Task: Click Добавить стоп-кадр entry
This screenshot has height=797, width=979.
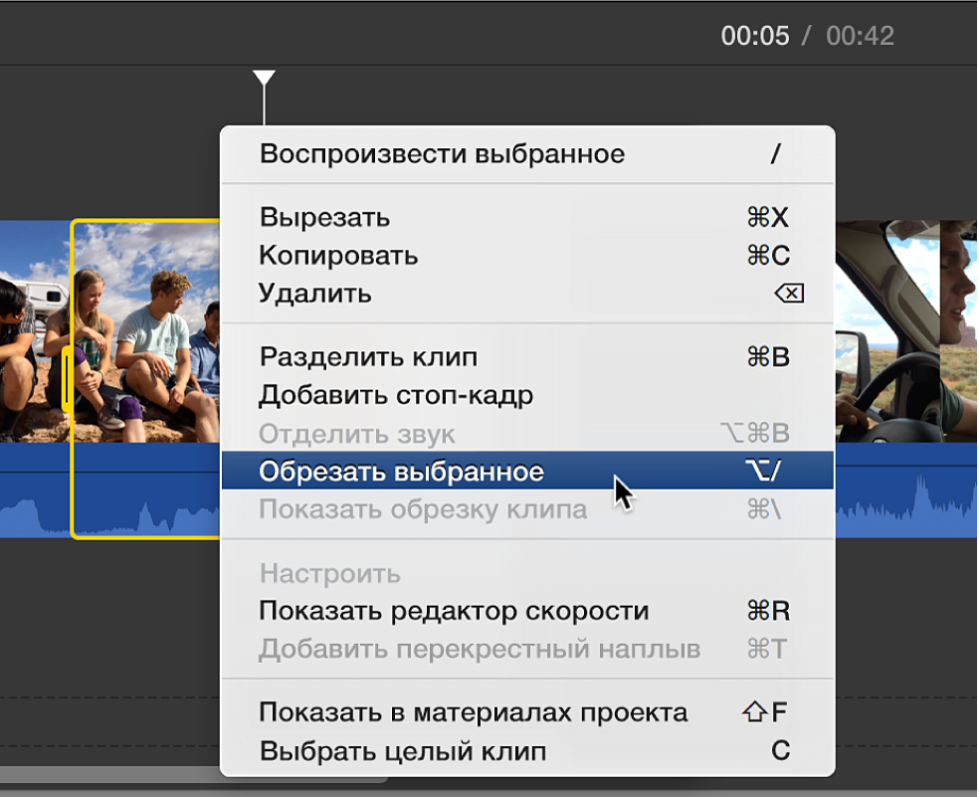Action: [527, 395]
